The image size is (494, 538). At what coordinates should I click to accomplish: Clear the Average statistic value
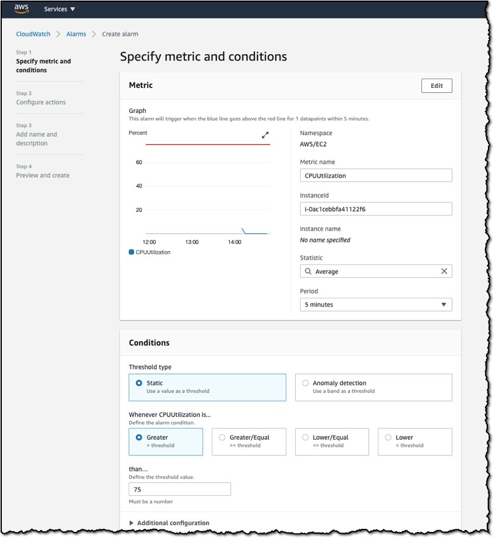[444, 271]
